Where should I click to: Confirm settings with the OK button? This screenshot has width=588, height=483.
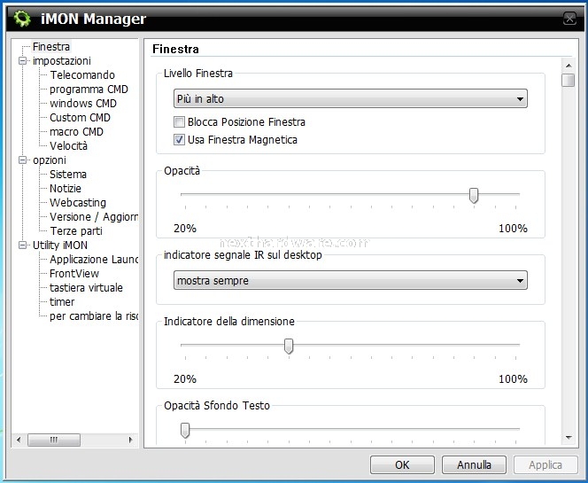pos(402,465)
